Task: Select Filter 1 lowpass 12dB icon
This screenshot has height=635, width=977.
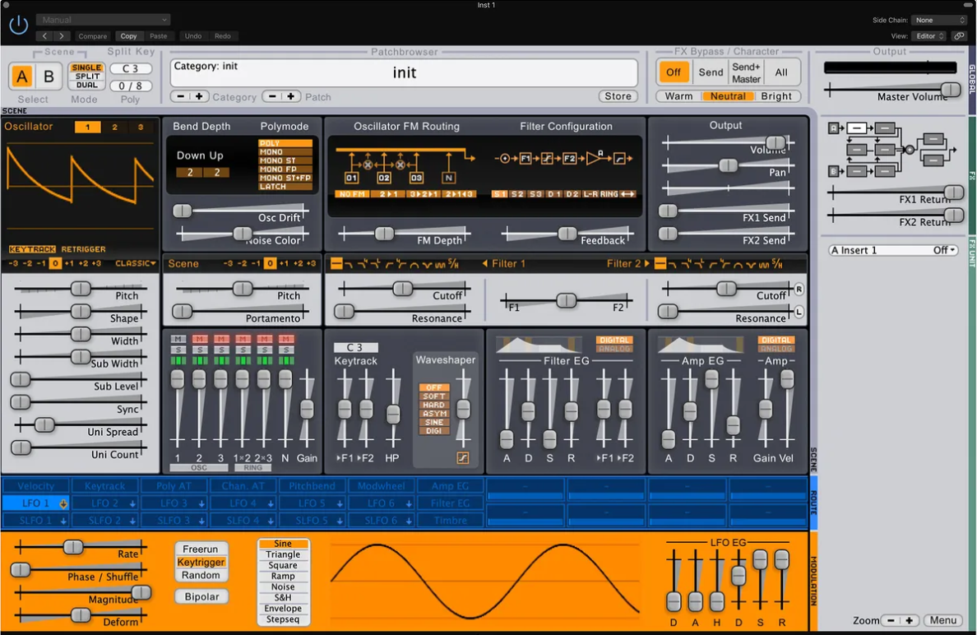Action: click(349, 264)
